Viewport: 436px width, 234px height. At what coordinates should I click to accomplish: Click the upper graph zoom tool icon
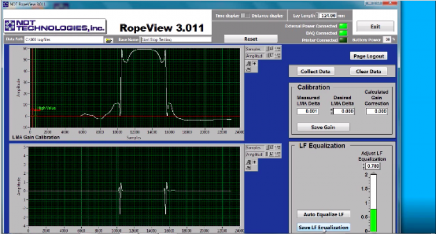click(x=249, y=63)
